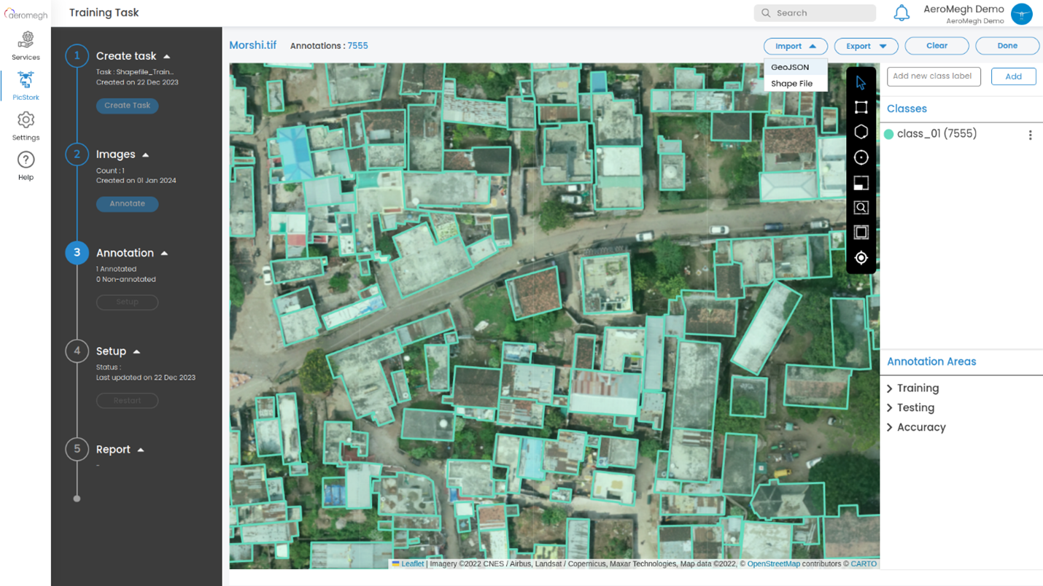Open three-dot menu for class_01
The height and width of the screenshot is (586, 1043).
click(1030, 135)
